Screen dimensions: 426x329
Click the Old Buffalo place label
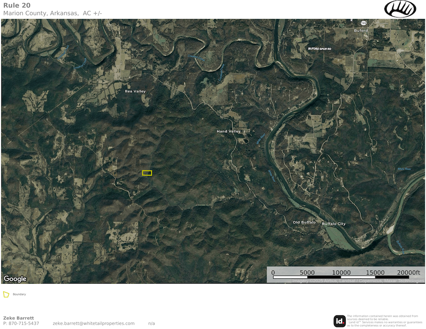pyautogui.click(x=304, y=222)
